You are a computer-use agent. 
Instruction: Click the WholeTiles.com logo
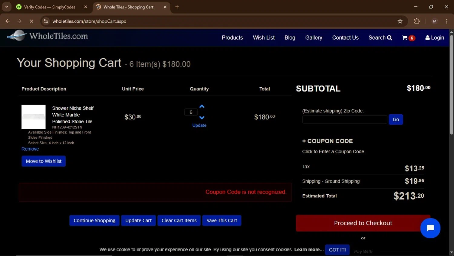click(48, 36)
